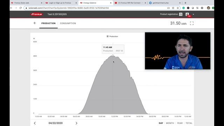Open Product registration icon
This screenshot has width=224, height=126.
(x=181, y=14)
